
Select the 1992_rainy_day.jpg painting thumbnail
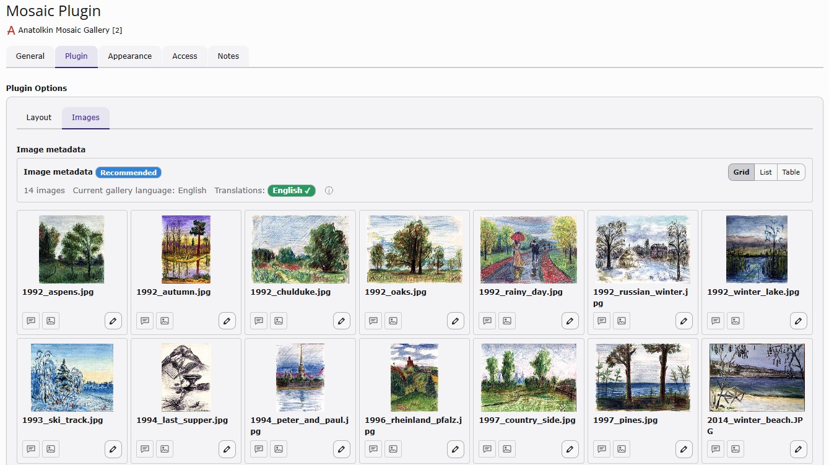(x=528, y=250)
